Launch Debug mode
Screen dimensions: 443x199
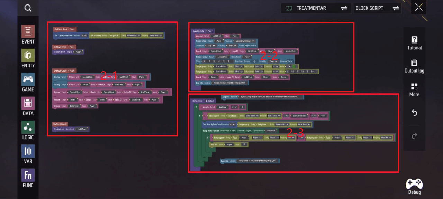(x=414, y=186)
